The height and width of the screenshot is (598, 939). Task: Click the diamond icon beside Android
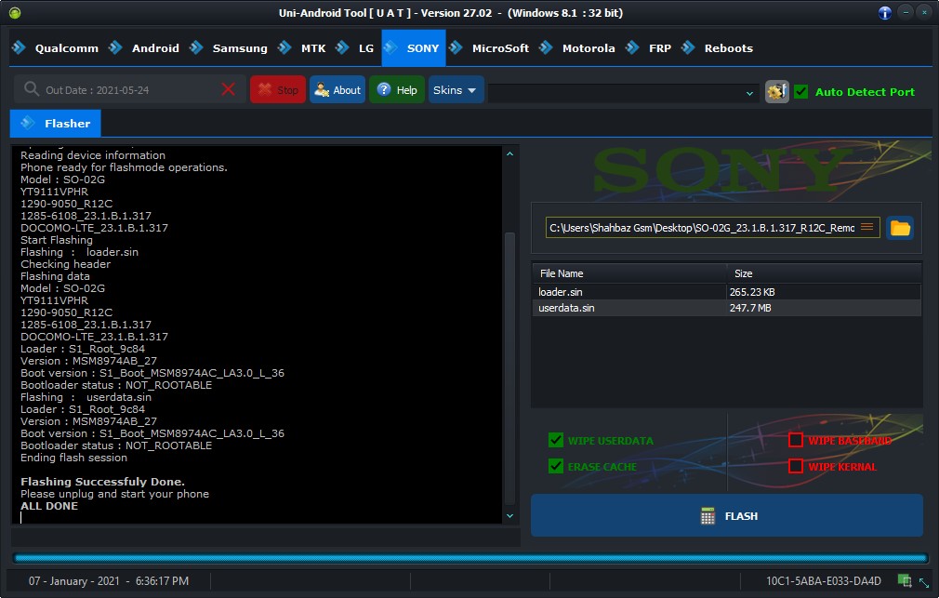point(115,47)
